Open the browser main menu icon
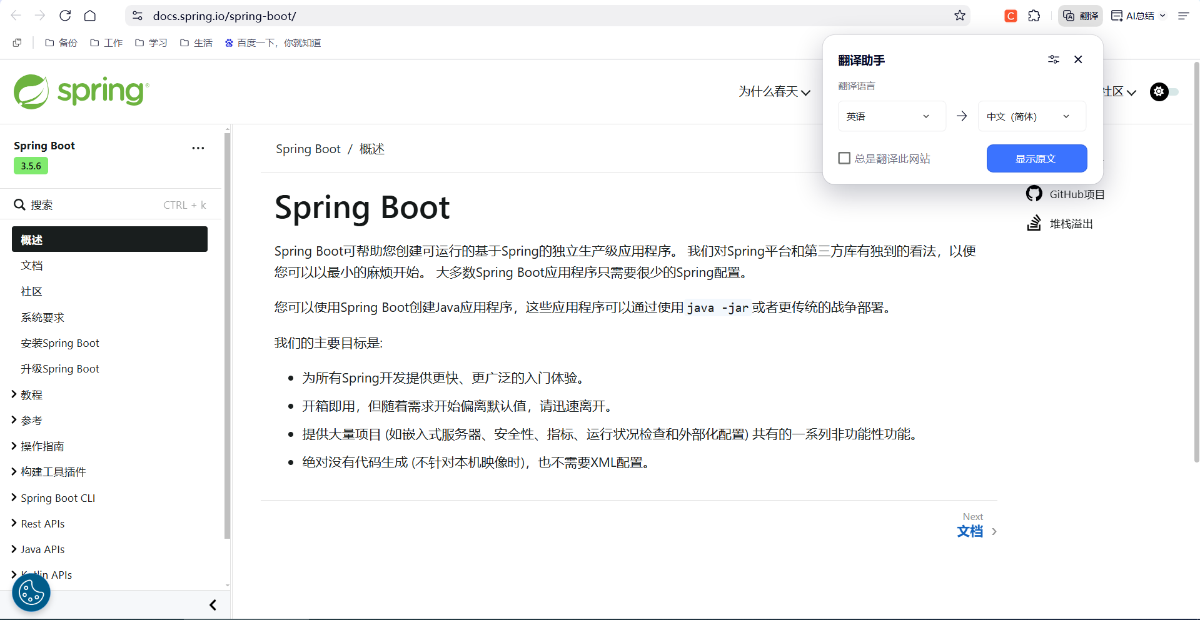This screenshot has height=620, width=1200. click(x=1183, y=16)
